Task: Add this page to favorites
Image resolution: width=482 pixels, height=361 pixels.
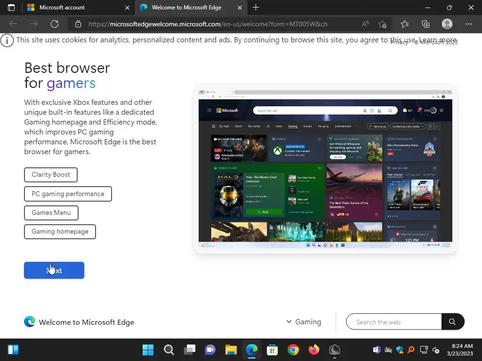Action: pyautogui.click(x=382, y=24)
